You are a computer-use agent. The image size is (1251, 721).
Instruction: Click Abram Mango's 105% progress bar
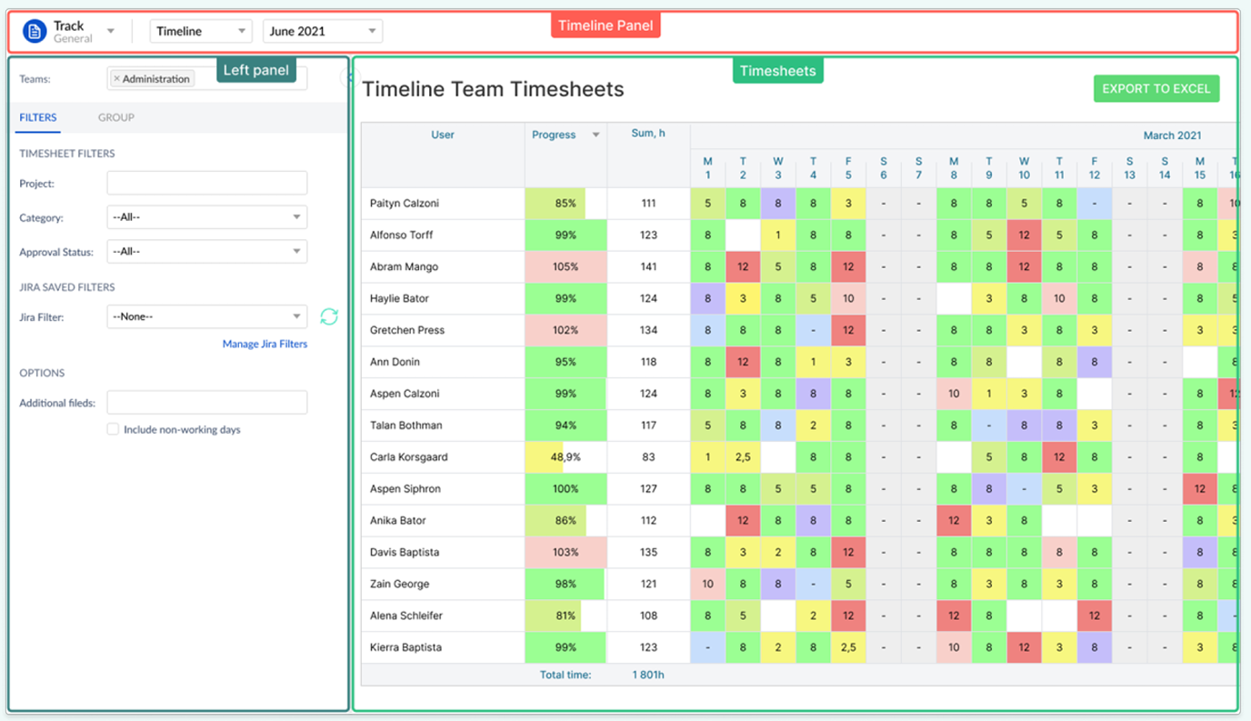[565, 267]
